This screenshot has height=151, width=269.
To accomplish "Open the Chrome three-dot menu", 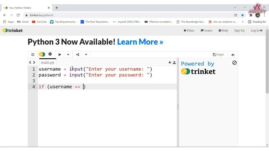I will coord(264,15).
